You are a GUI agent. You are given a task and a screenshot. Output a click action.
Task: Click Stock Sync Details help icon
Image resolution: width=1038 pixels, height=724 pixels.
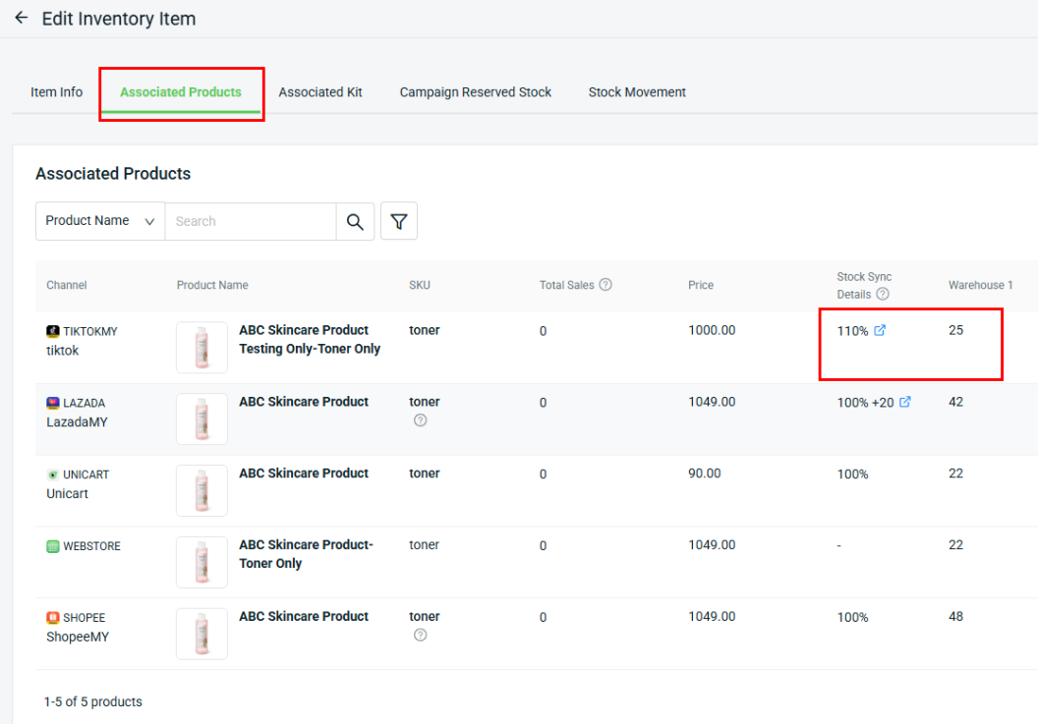[x=883, y=294]
